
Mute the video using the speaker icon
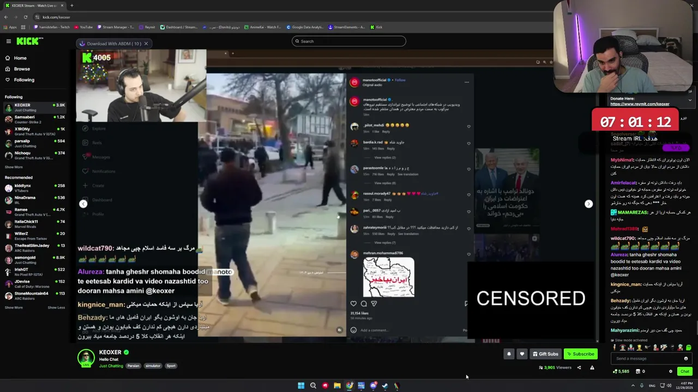339,330
